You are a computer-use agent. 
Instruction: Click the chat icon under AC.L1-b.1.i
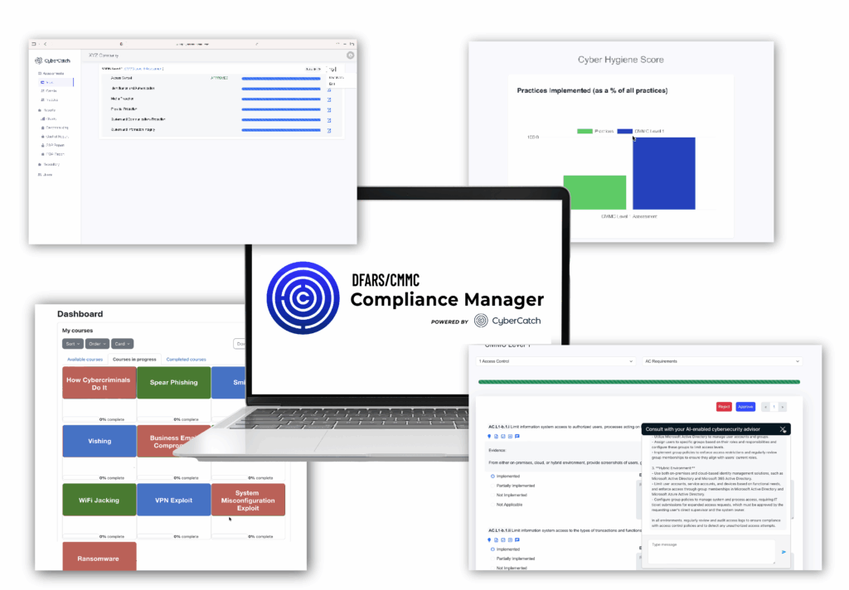point(517,436)
